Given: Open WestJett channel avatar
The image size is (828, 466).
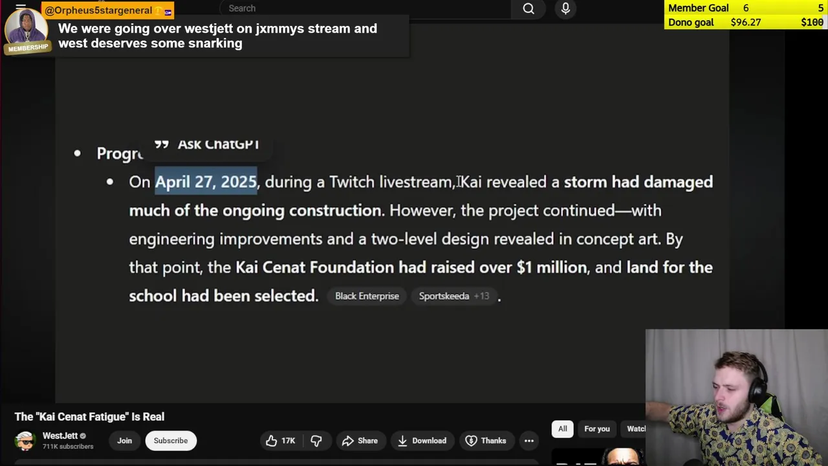Looking at the screenshot, I should pos(25,441).
